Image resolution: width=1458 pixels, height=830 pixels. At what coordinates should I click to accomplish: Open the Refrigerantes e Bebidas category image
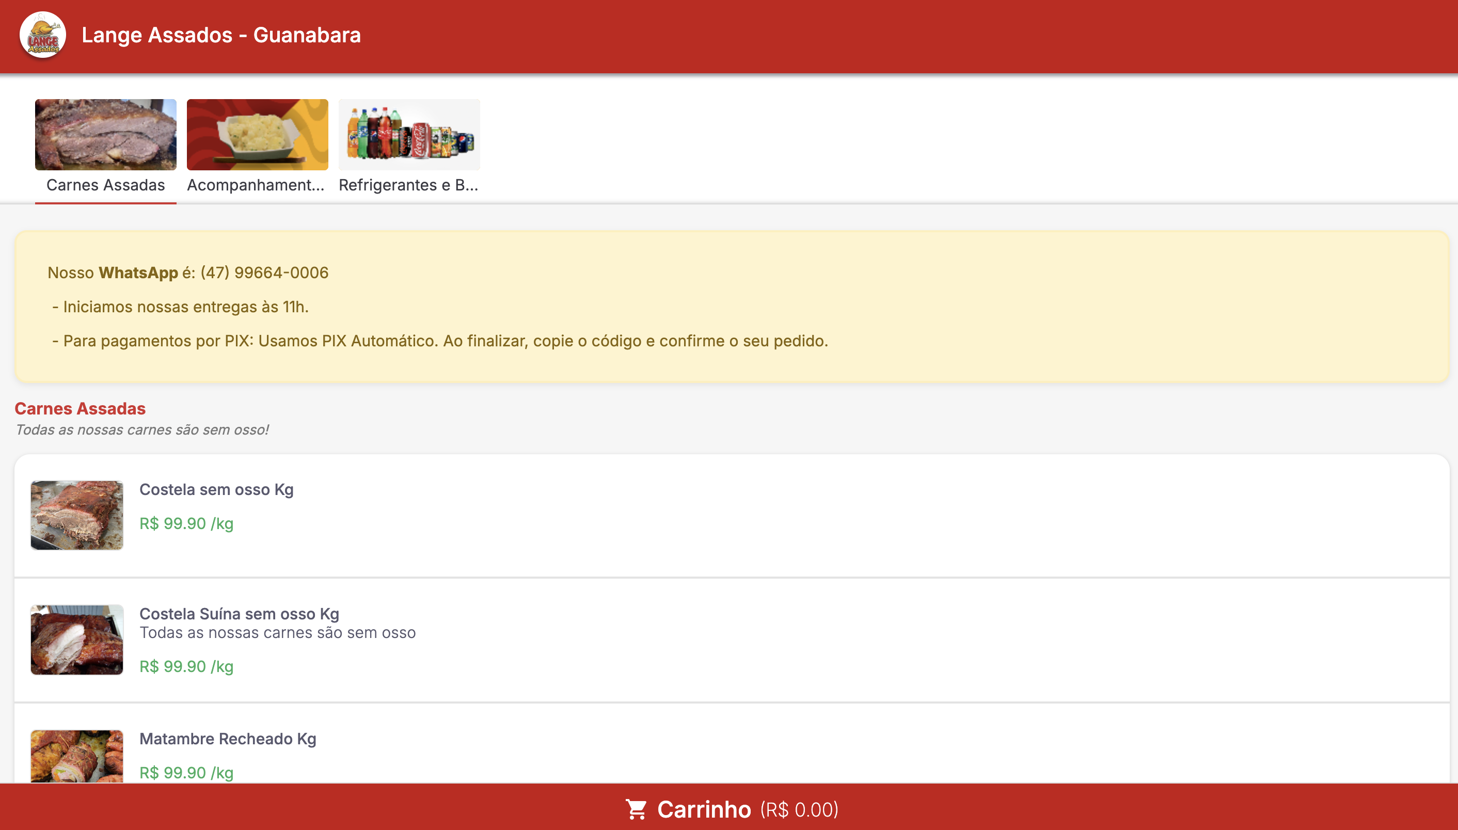pyautogui.click(x=409, y=135)
